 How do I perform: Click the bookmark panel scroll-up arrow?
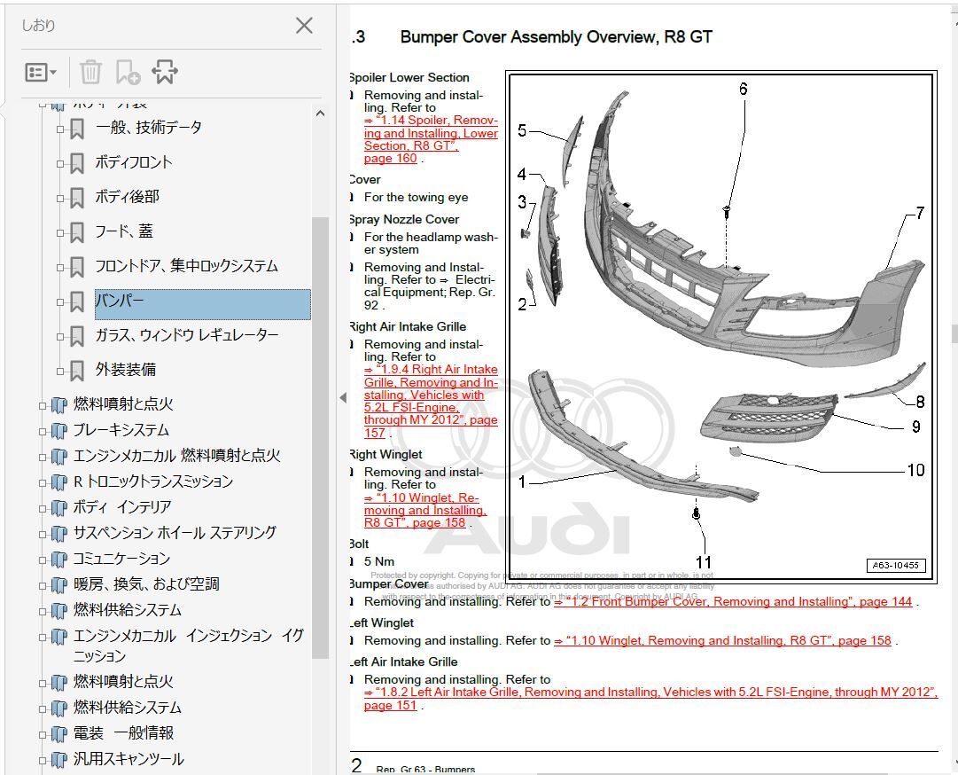(320, 114)
